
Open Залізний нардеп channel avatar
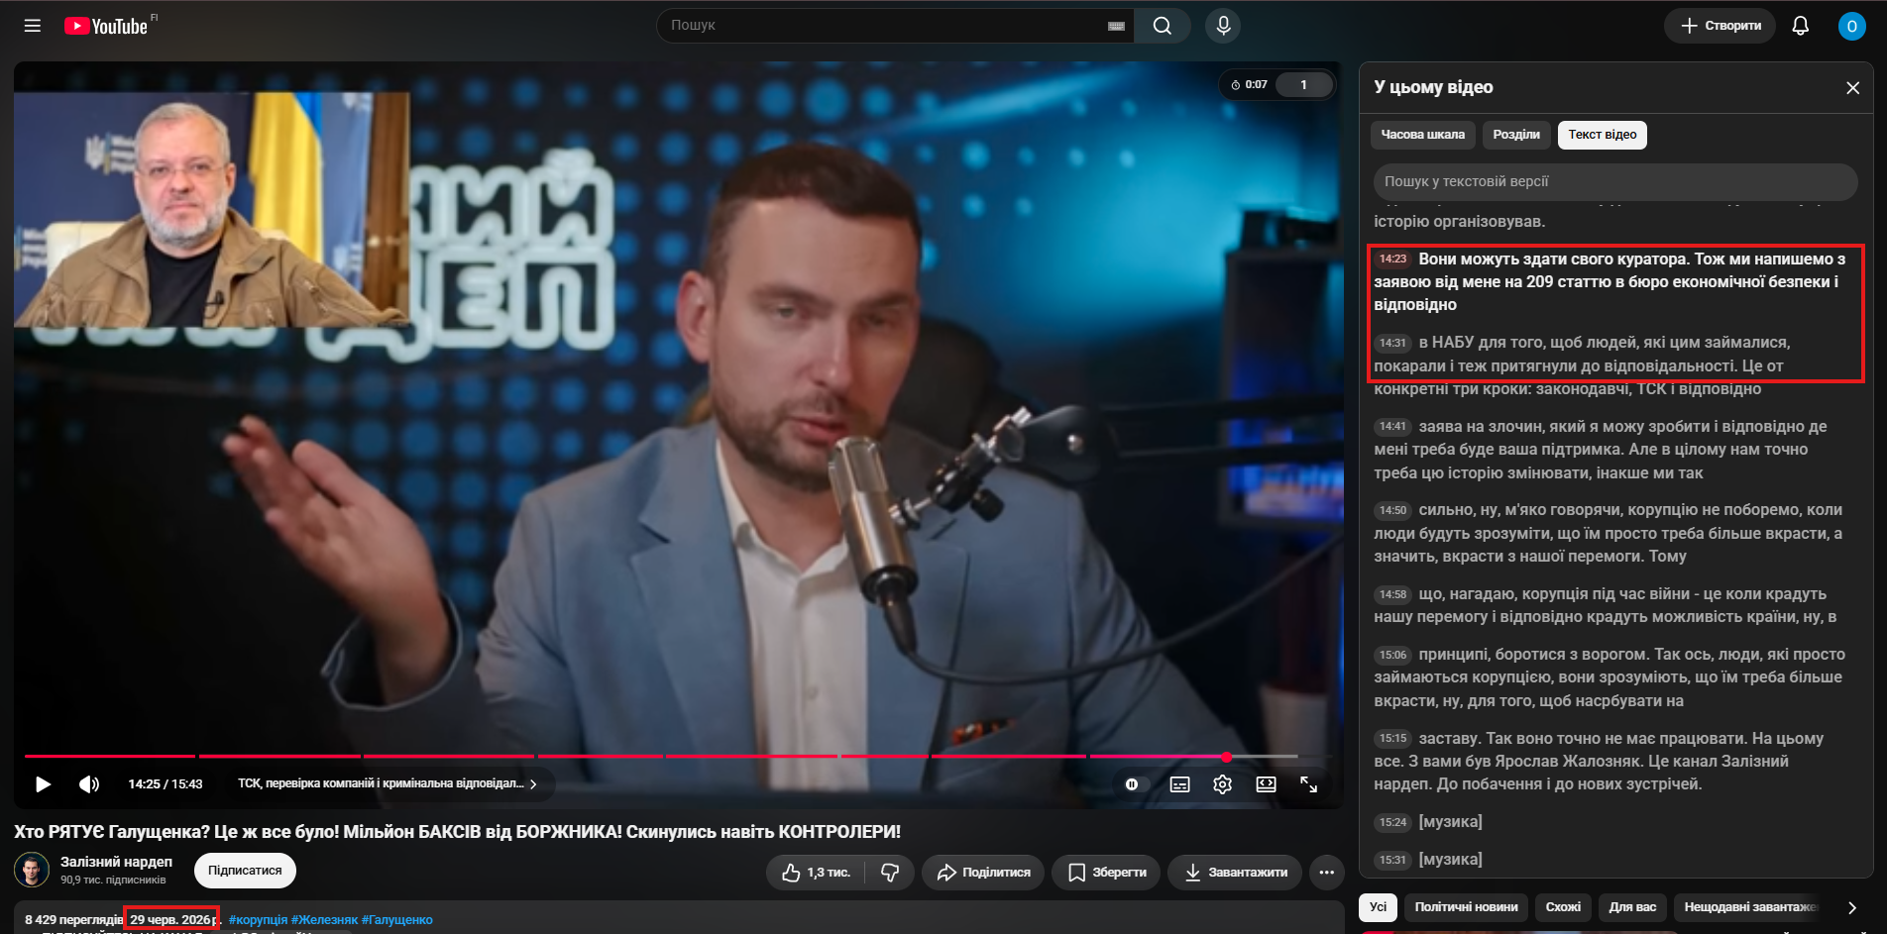[x=32, y=870]
